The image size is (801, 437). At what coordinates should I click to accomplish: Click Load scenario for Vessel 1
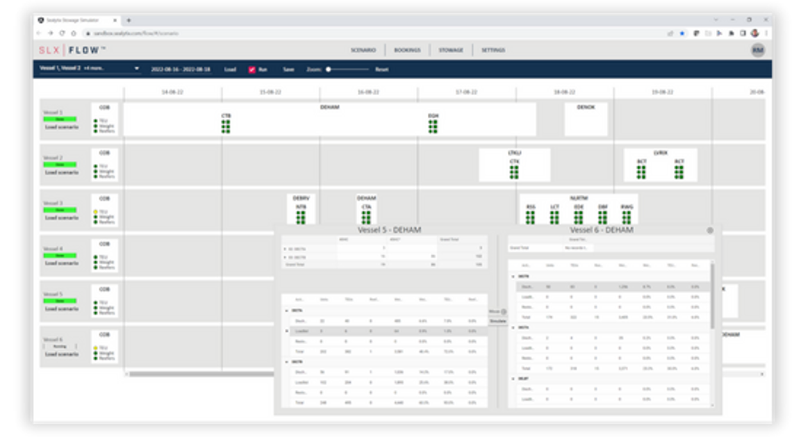62,127
